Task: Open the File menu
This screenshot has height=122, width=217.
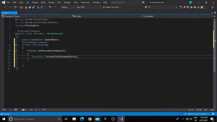Action: coord(8,2)
